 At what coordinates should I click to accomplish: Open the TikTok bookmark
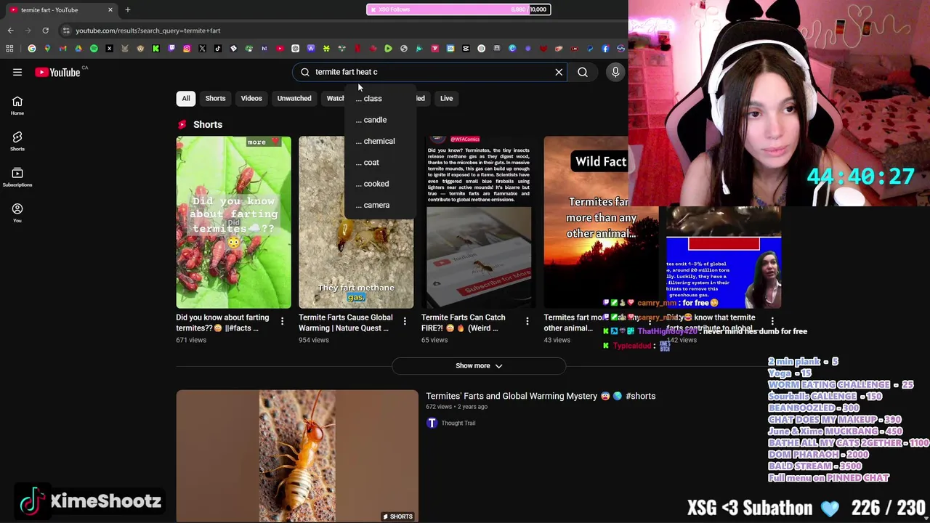pyautogui.click(x=217, y=49)
